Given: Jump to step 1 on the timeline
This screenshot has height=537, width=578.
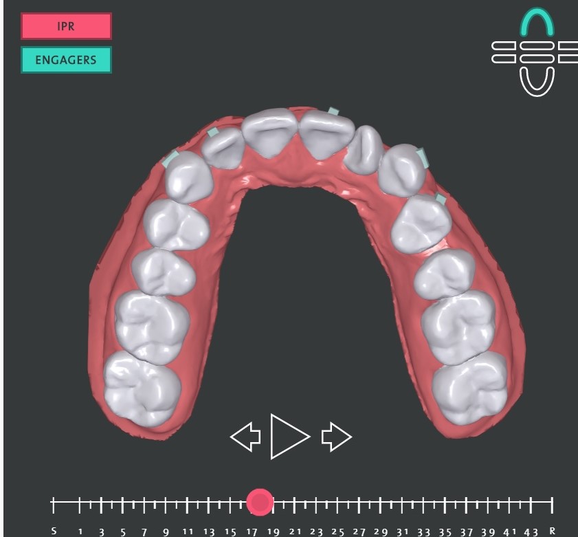Looking at the screenshot, I should 80,531.
